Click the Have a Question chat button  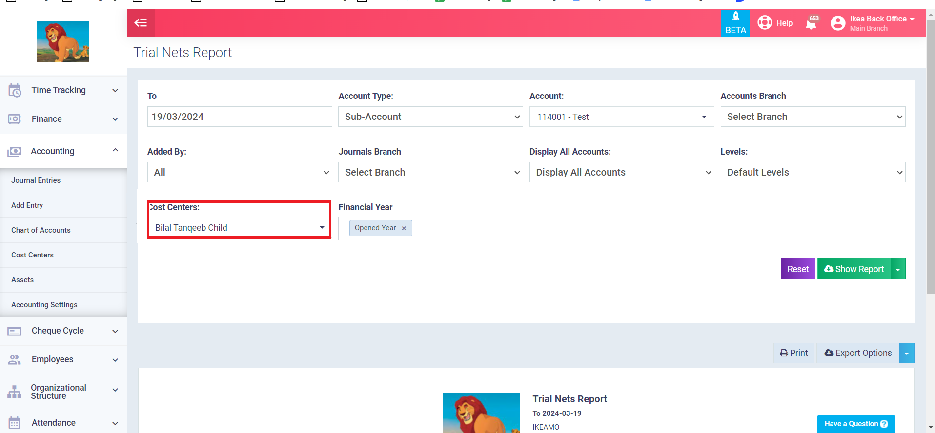coord(855,424)
